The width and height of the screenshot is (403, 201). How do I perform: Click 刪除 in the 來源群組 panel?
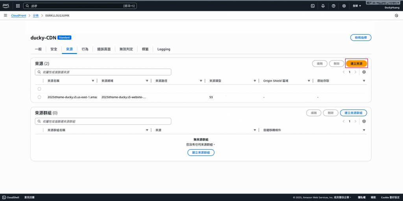point(331,113)
